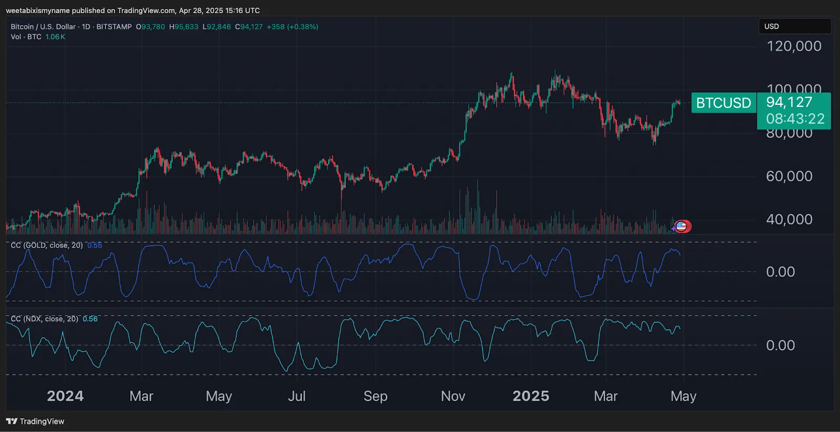Viewport: 840px width, 432px height.
Task: Click the May label after 2025
Action: [x=684, y=396]
